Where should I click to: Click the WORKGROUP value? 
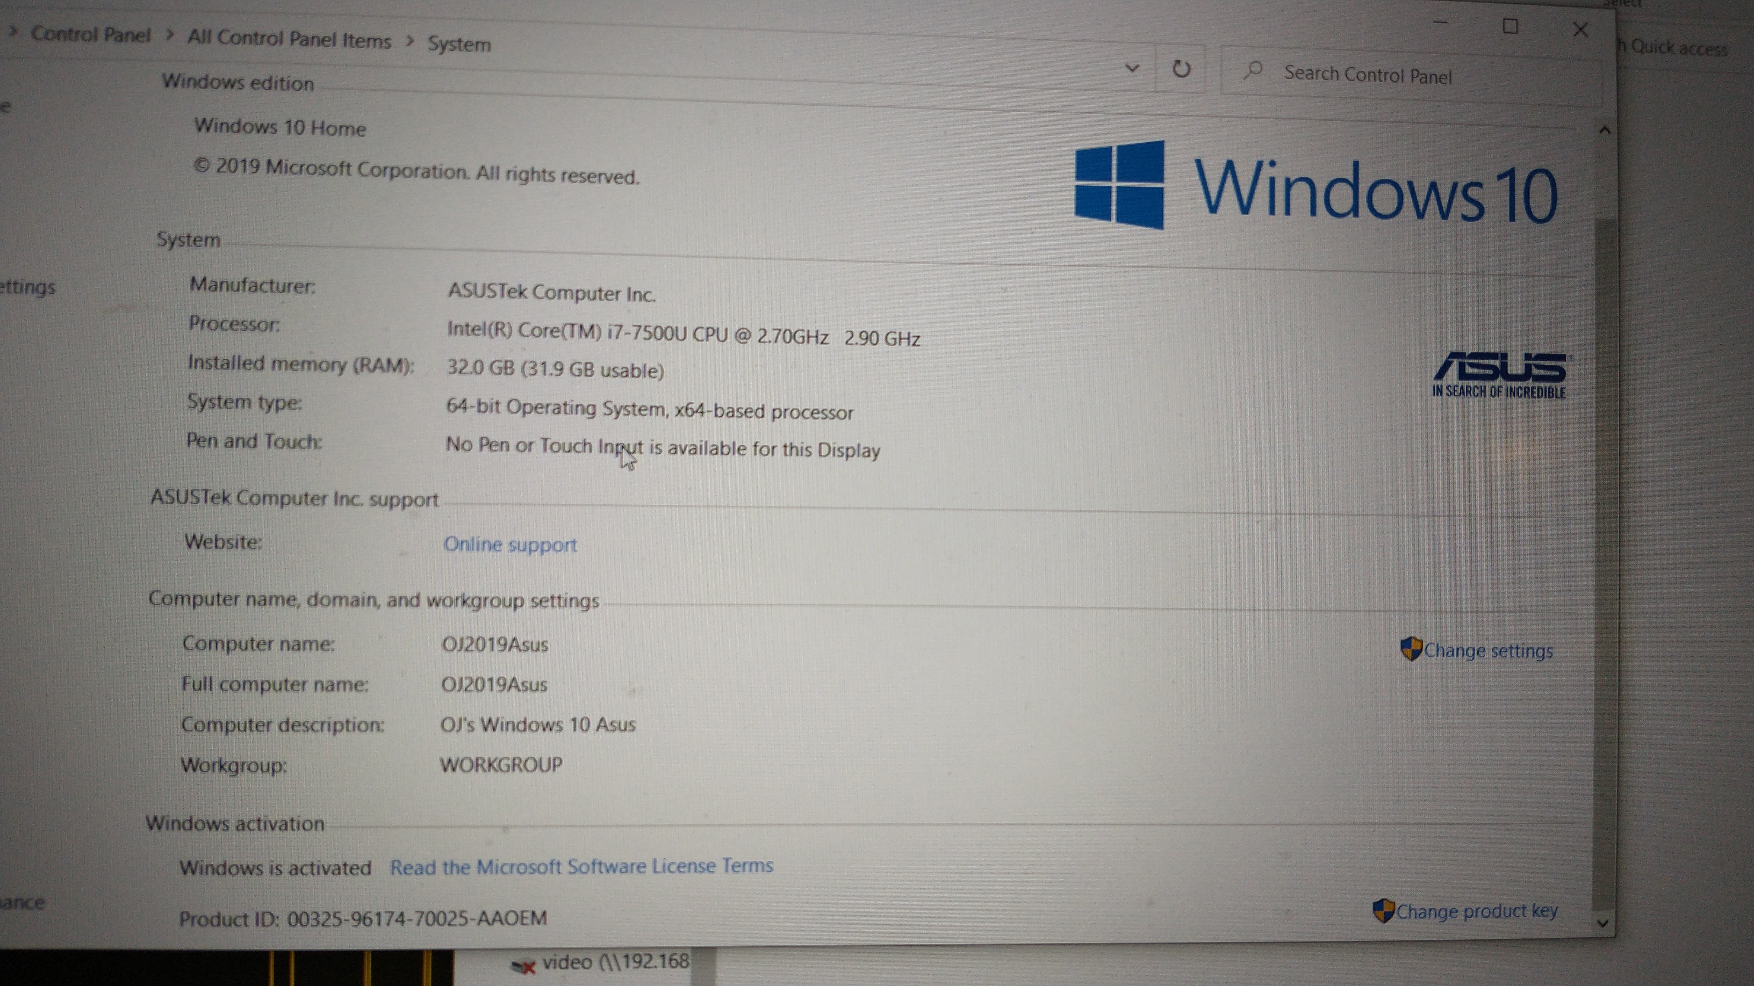point(501,764)
